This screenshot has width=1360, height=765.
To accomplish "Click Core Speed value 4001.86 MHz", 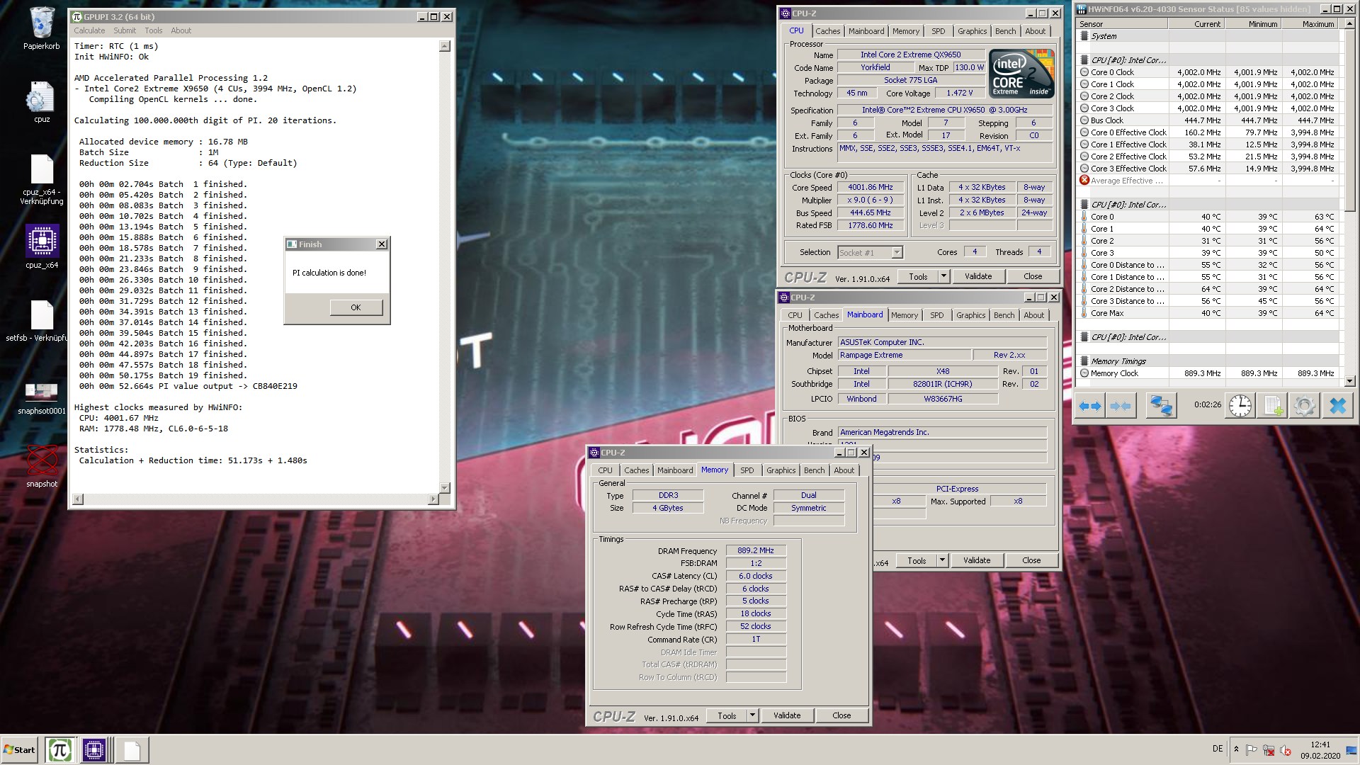I will [x=871, y=188].
